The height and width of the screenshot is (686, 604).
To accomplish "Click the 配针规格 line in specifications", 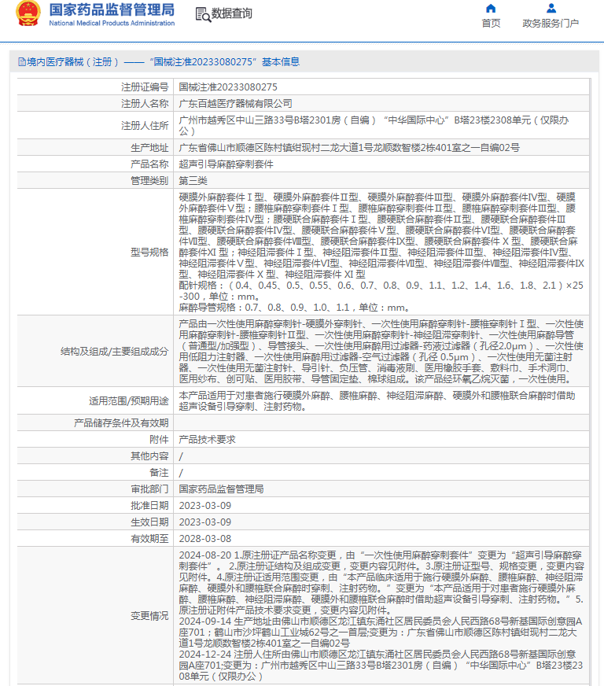I will [381, 290].
